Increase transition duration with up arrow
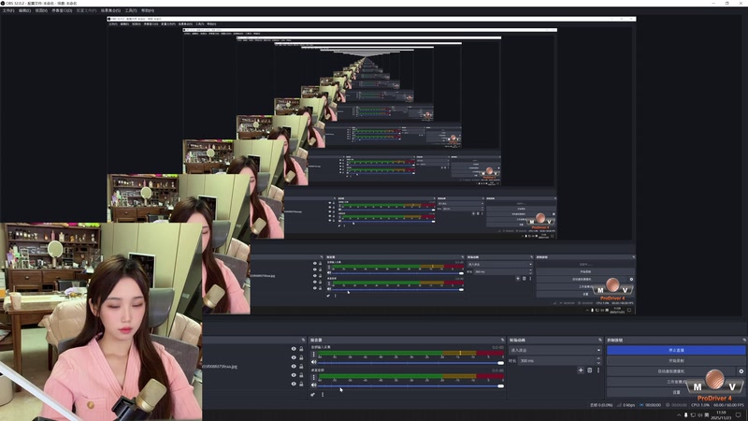 [598, 358]
